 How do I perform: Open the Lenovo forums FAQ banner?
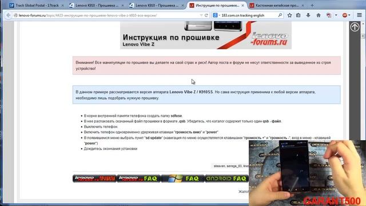[x=138, y=179]
